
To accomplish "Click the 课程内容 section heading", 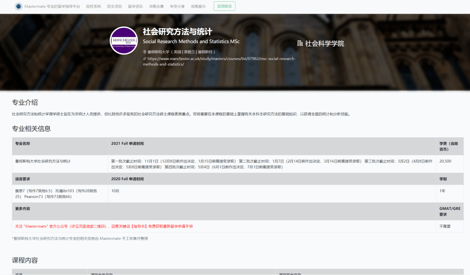I will pos(25,260).
